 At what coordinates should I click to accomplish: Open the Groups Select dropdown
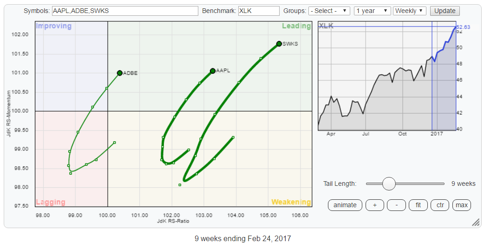pos(329,11)
